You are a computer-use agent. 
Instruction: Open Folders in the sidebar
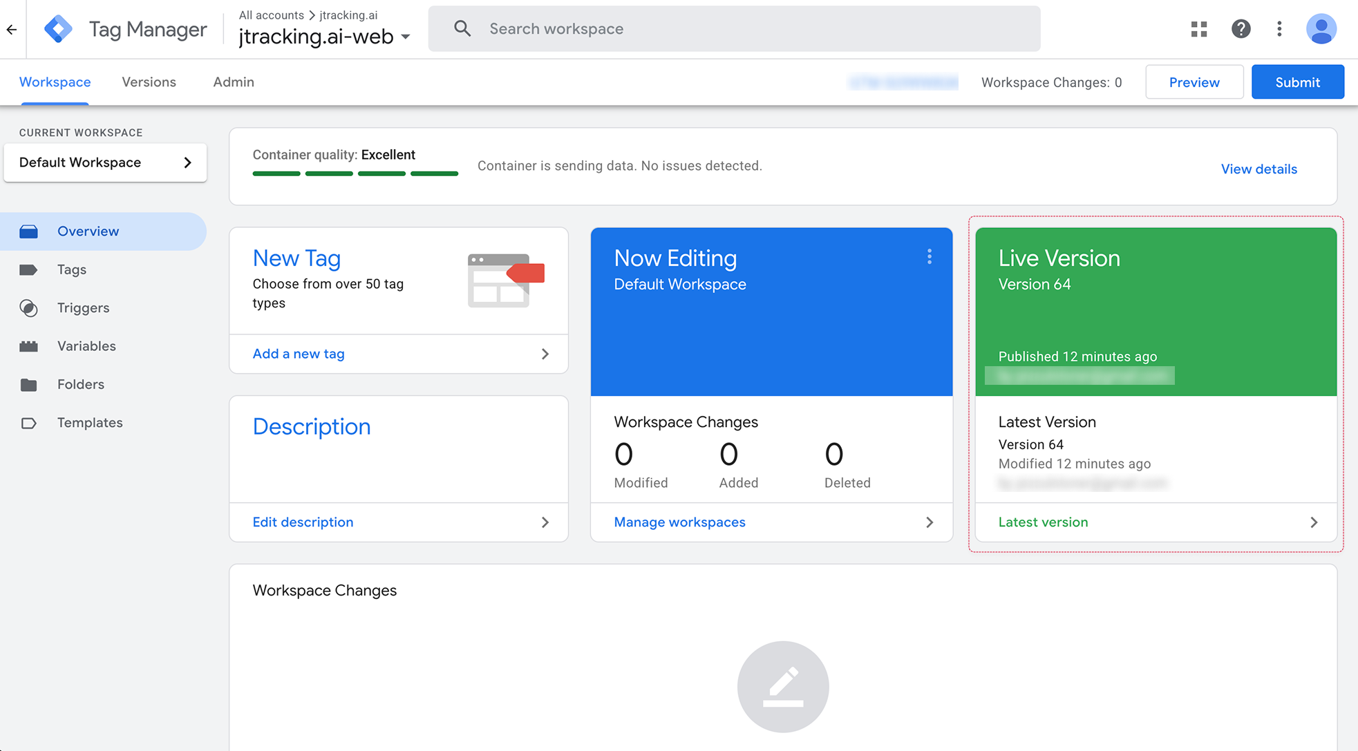80,385
